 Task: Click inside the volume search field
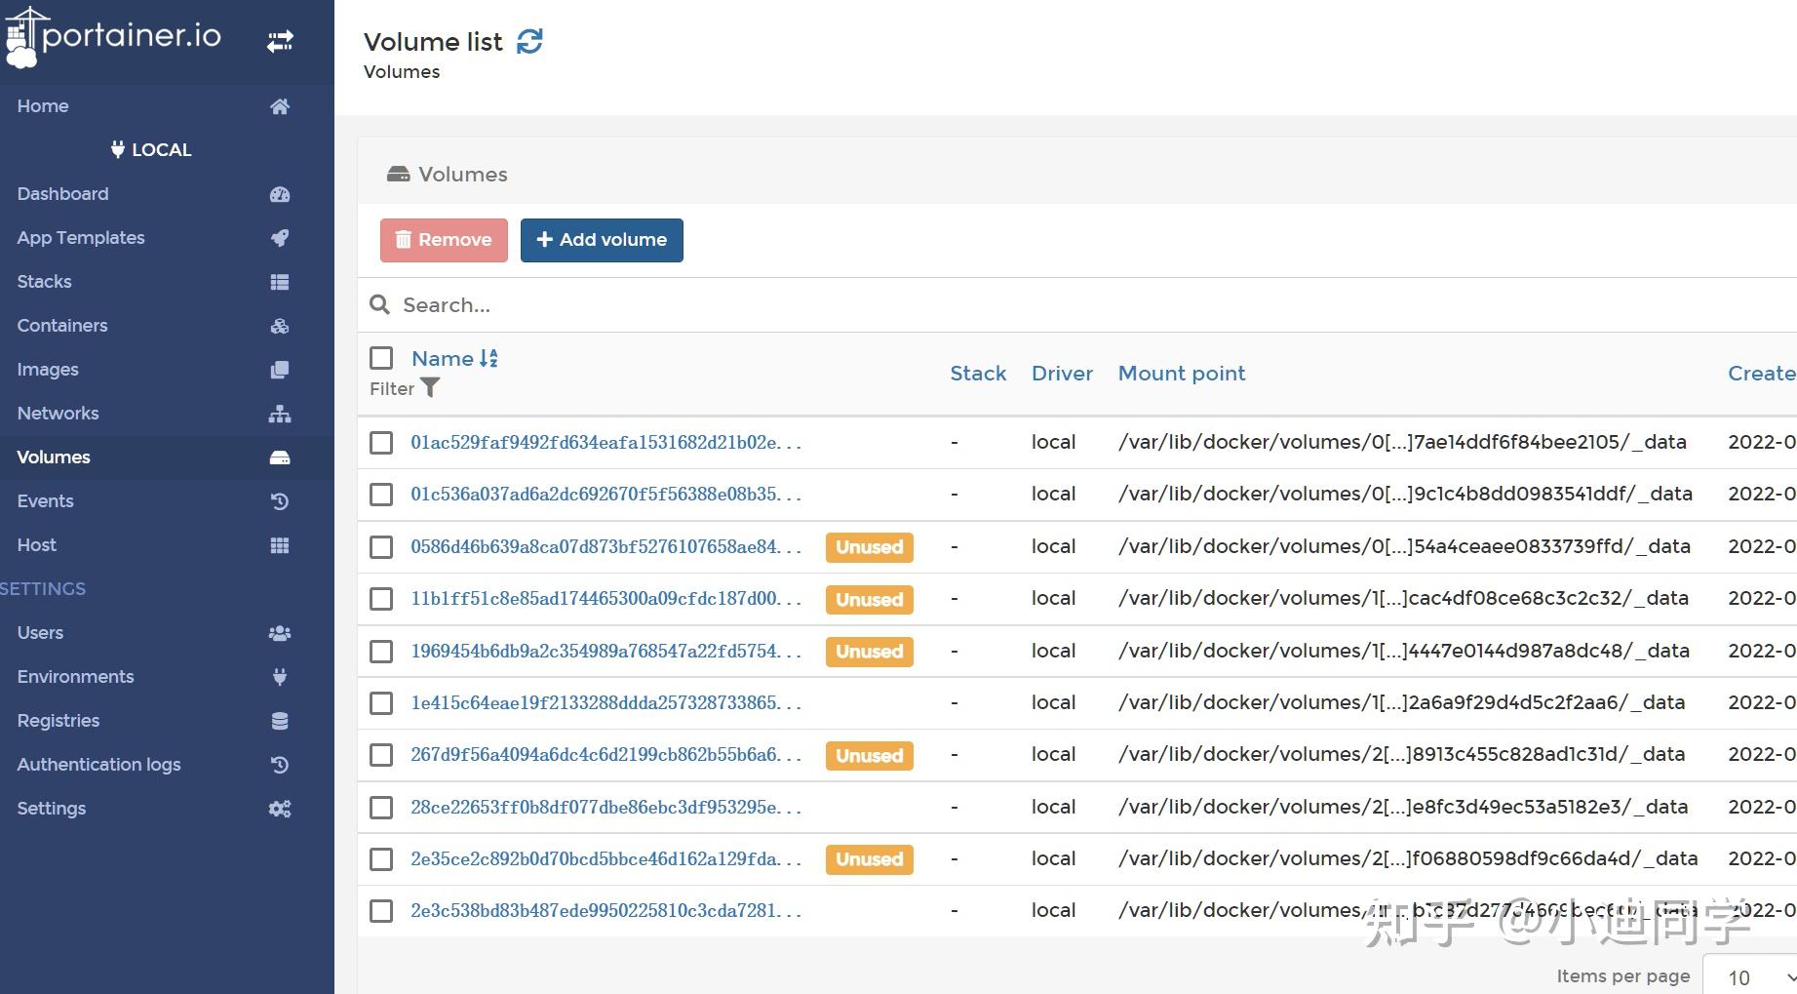[683, 304]
